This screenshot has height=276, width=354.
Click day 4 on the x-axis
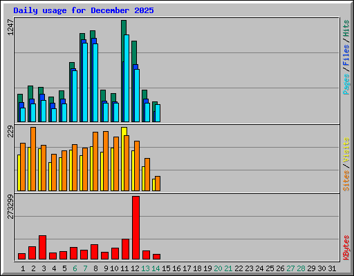[x=54, y=268]
